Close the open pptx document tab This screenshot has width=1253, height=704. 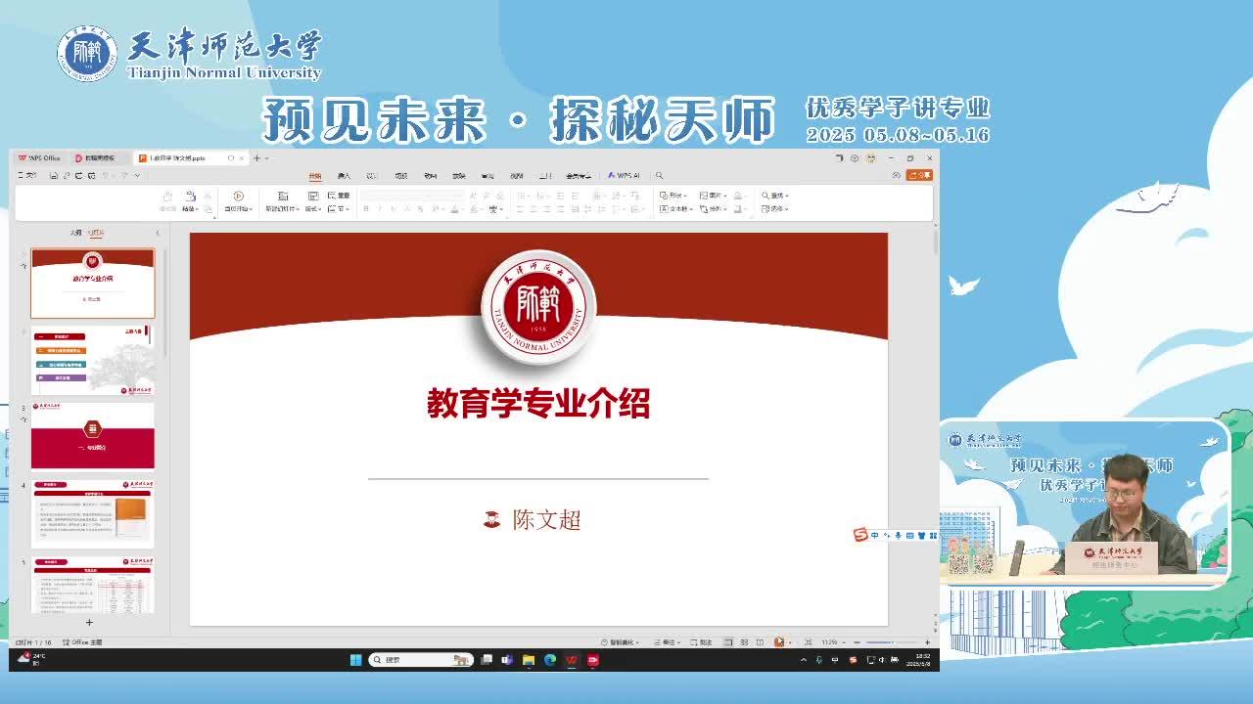point(241,158)
